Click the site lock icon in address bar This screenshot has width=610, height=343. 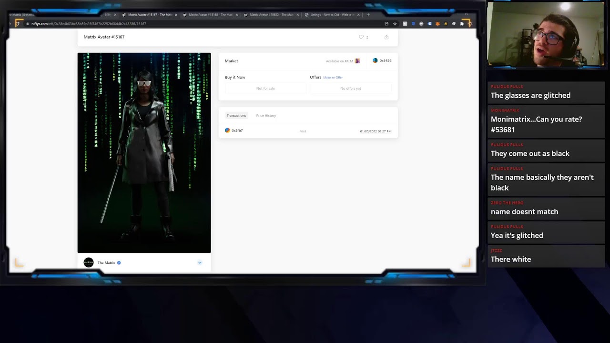pyautogui.click(x=27, y=23)
